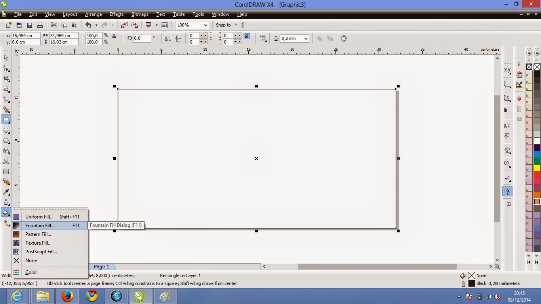Select the Zoom tool

point(6,89)
